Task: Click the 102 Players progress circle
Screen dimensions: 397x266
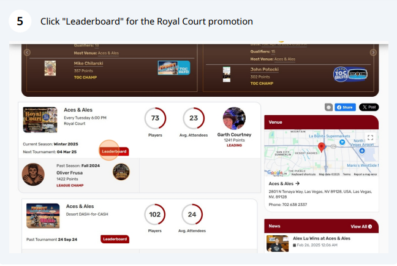Action: (155, 215)
